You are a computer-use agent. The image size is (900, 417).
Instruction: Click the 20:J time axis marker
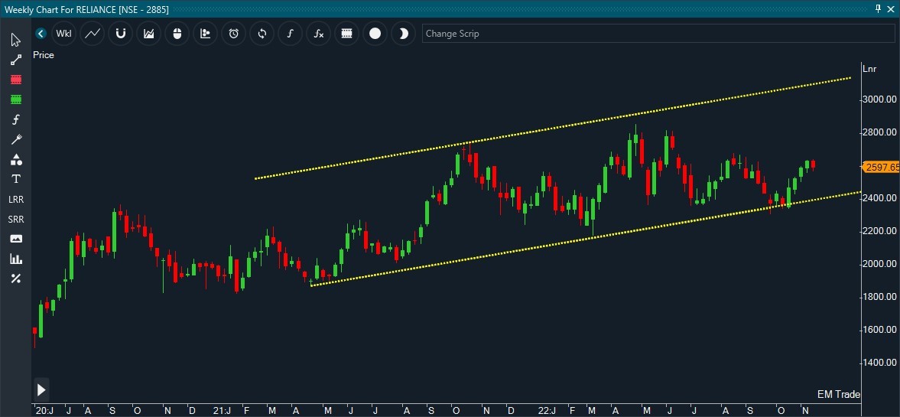(x=44, y=411)
